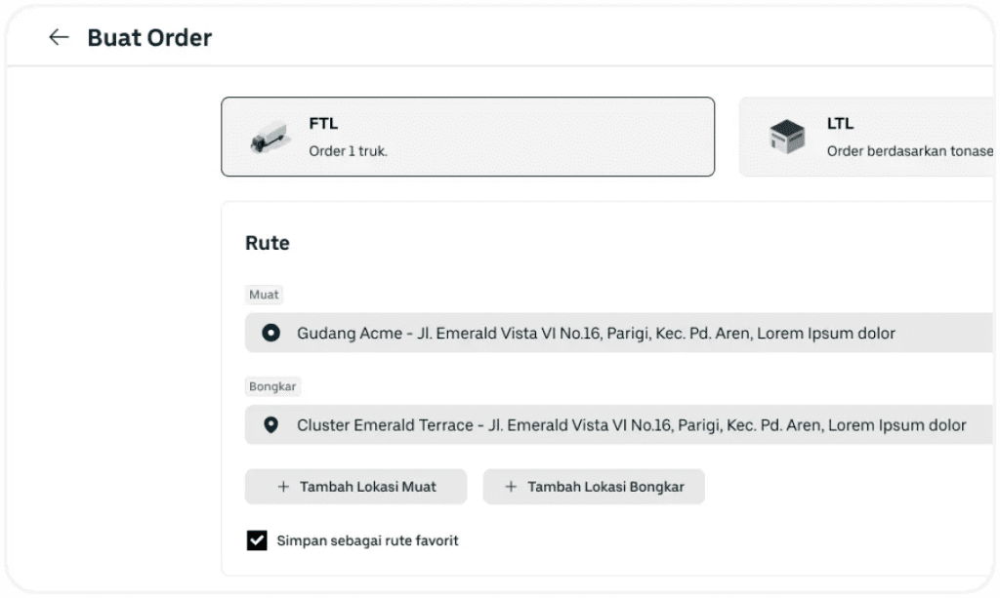
Task: Click the plus icon on Tambah Lokasi Muat
Action: 283,487
